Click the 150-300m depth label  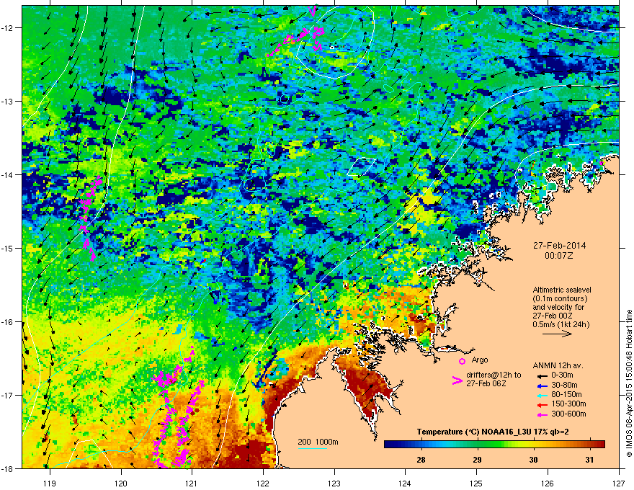(x=568, y=404)
